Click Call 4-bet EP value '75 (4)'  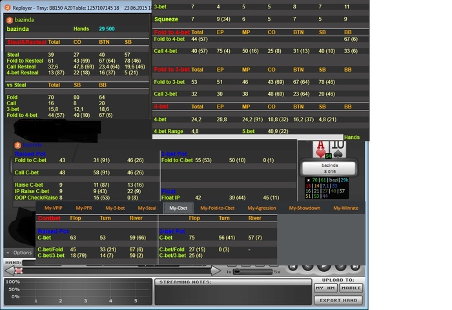(x=223, y=51)
